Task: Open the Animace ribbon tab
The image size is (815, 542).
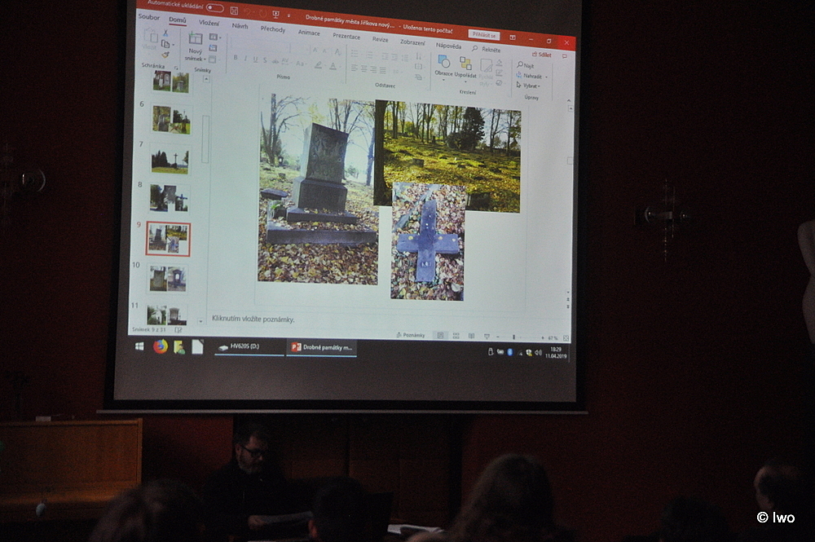Action: [x=309, y=33]
